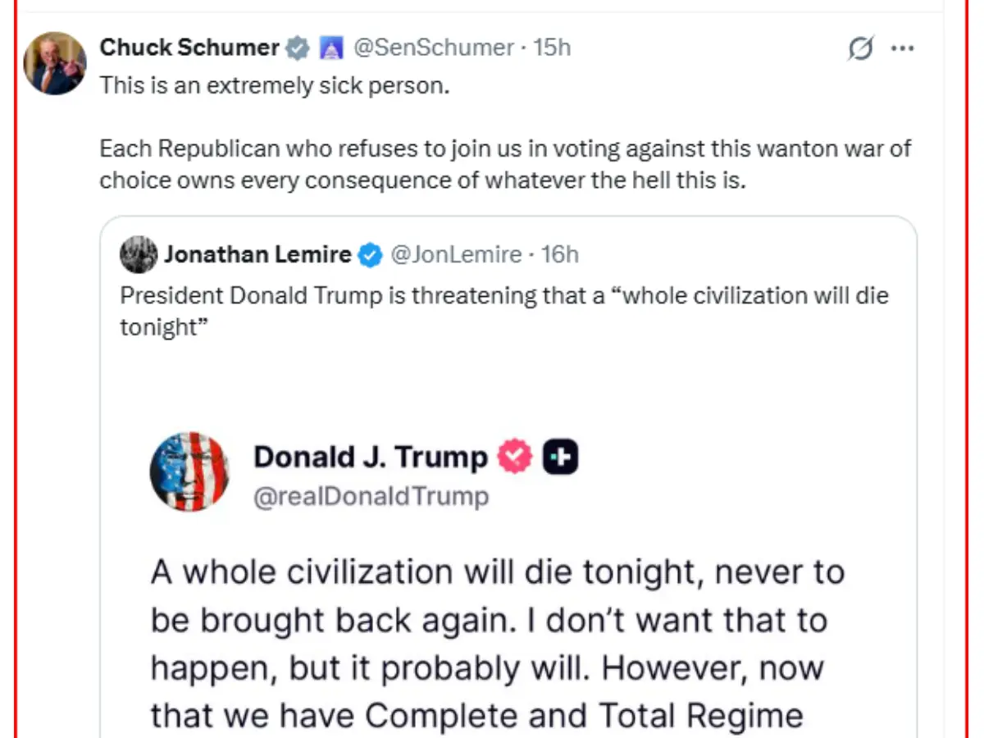Click Jonathan Lemire's small avatar
This screenshot has width=984, height=738.
click(139, 254)
